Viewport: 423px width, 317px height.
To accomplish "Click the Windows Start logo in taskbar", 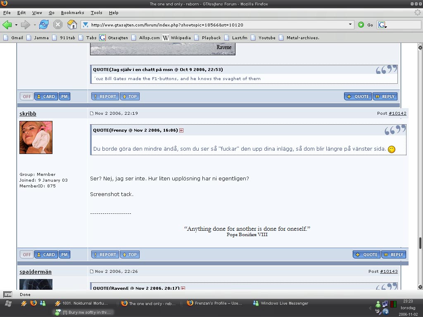I will [8, 304].
